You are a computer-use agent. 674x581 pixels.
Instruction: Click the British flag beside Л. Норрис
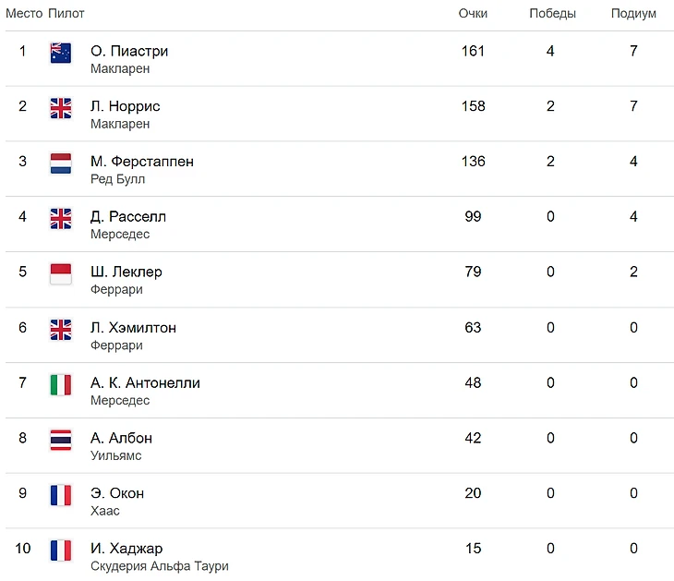click(61, 108)
